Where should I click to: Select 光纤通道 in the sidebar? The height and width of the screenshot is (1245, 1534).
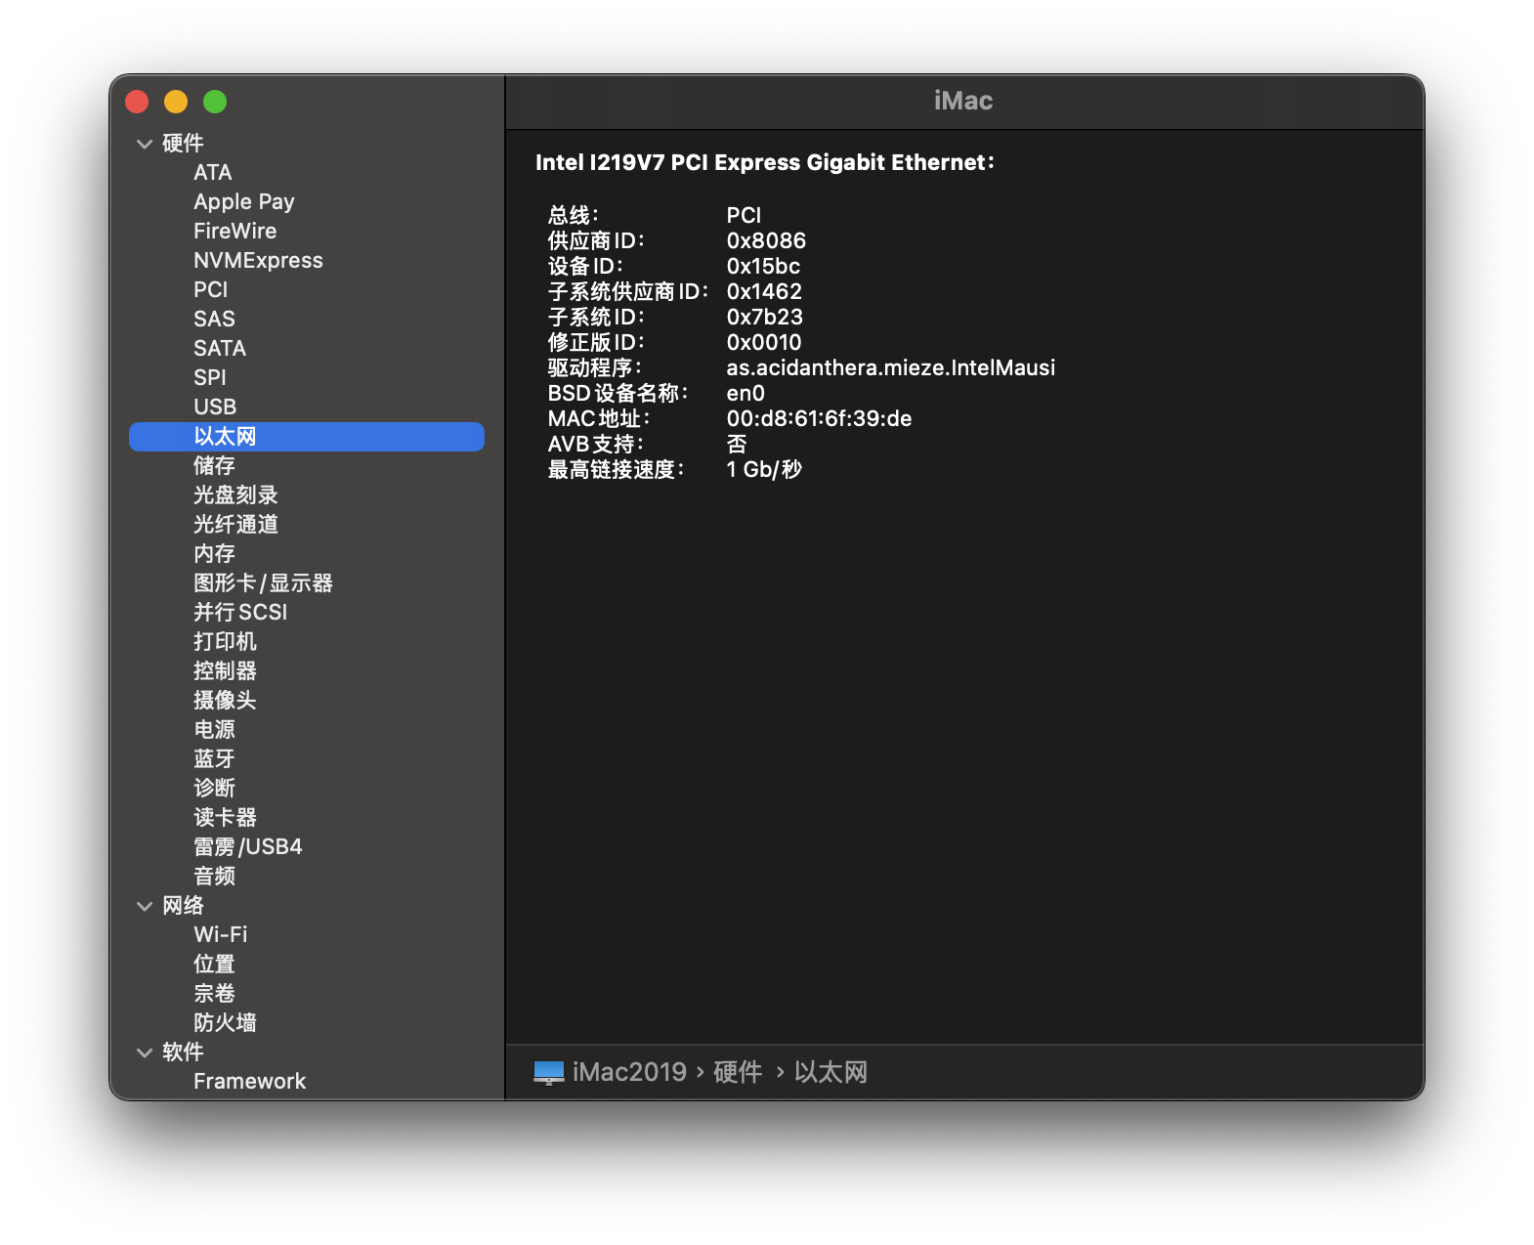(307, 525)
